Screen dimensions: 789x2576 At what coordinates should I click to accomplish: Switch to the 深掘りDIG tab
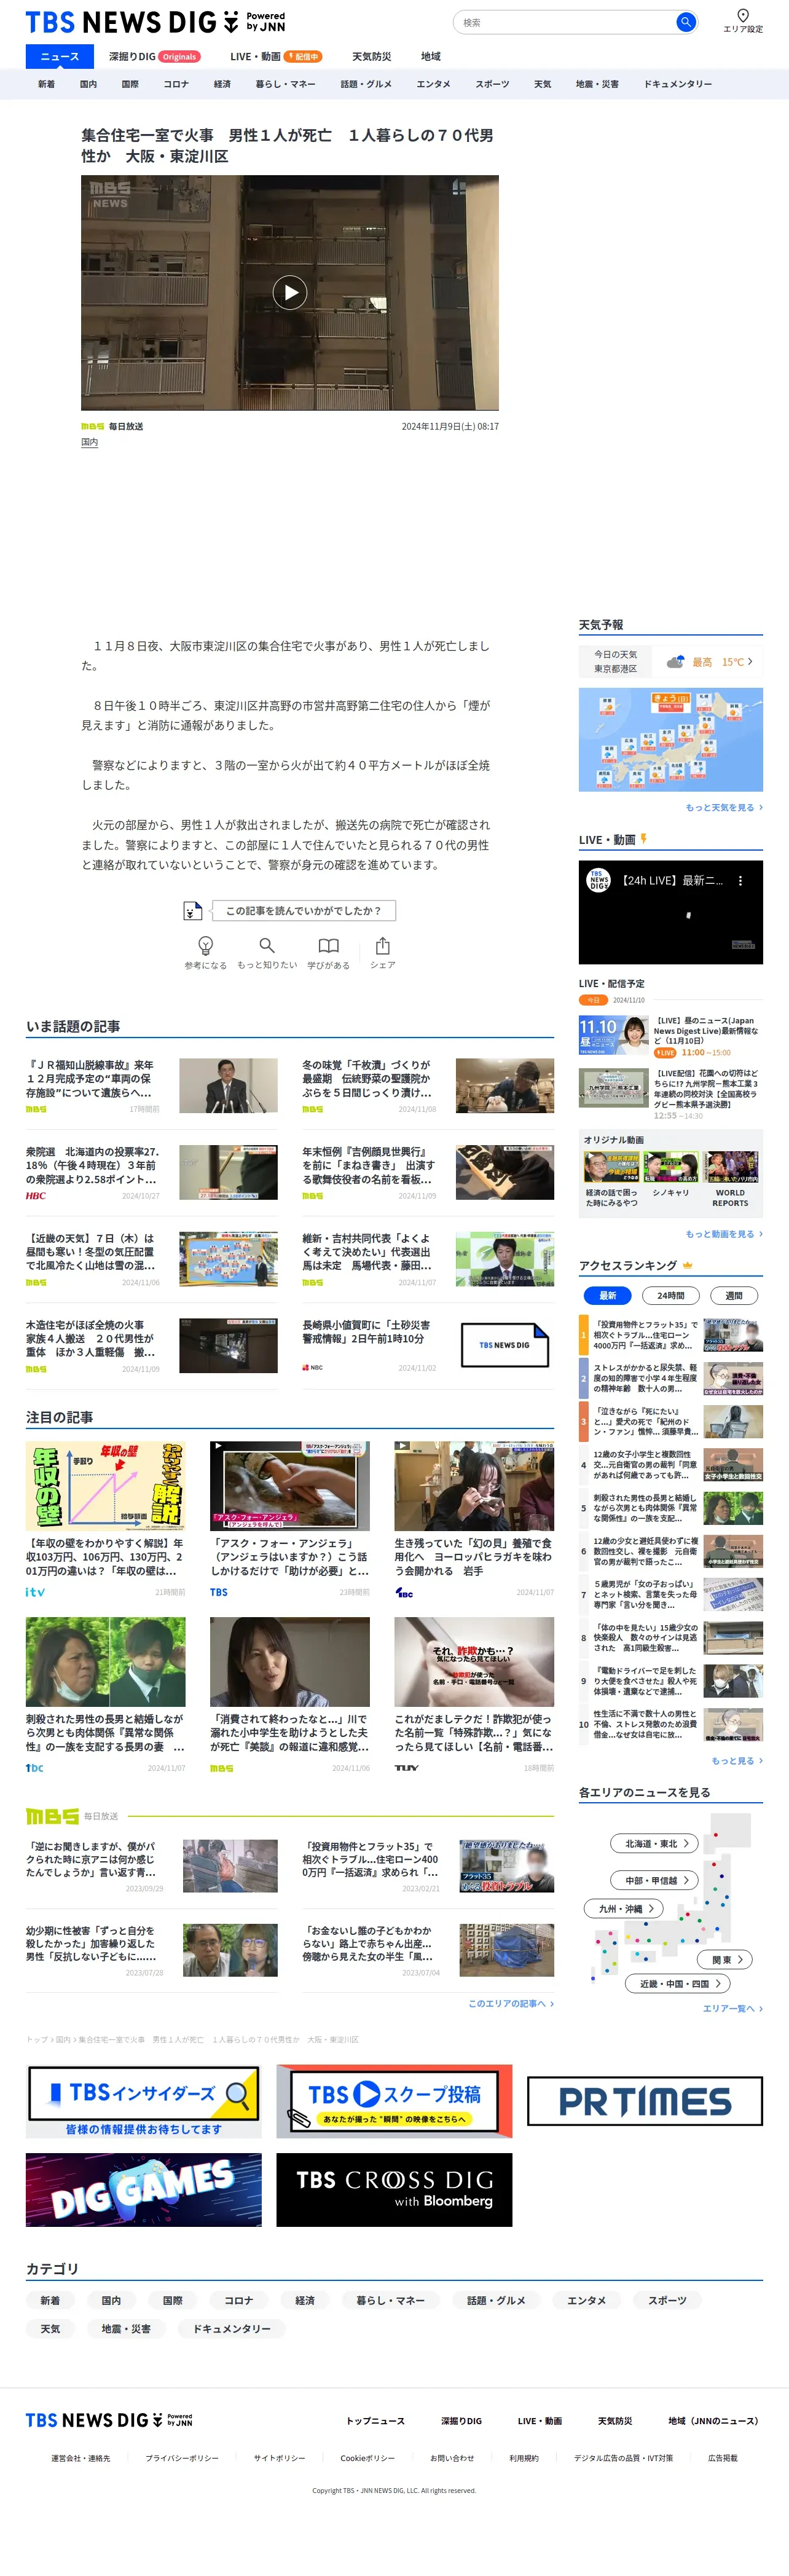click(x=155, y=56)
